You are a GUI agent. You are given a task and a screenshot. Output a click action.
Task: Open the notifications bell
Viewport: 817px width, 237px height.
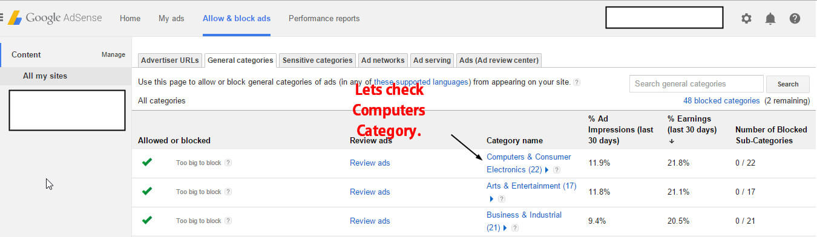(x=770, y=18)
